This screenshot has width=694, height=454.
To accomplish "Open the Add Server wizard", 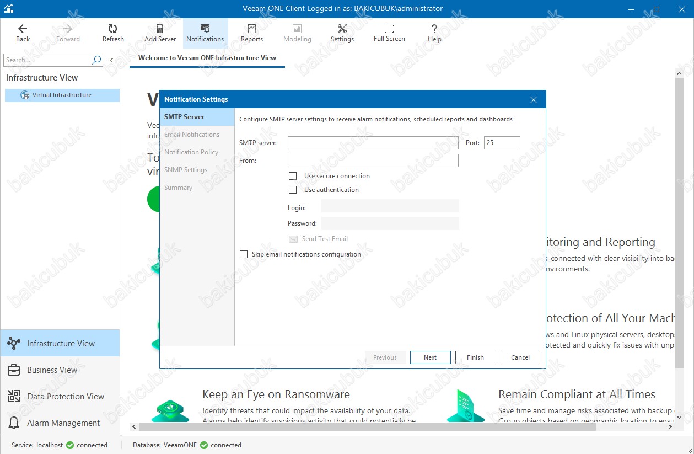I will click(160, 33).
